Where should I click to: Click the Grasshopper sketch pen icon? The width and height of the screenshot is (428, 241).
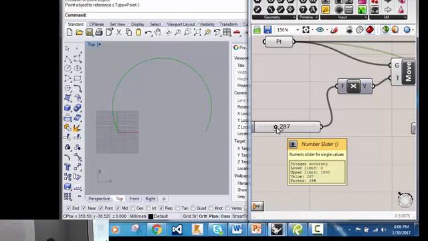click(334, 29)
